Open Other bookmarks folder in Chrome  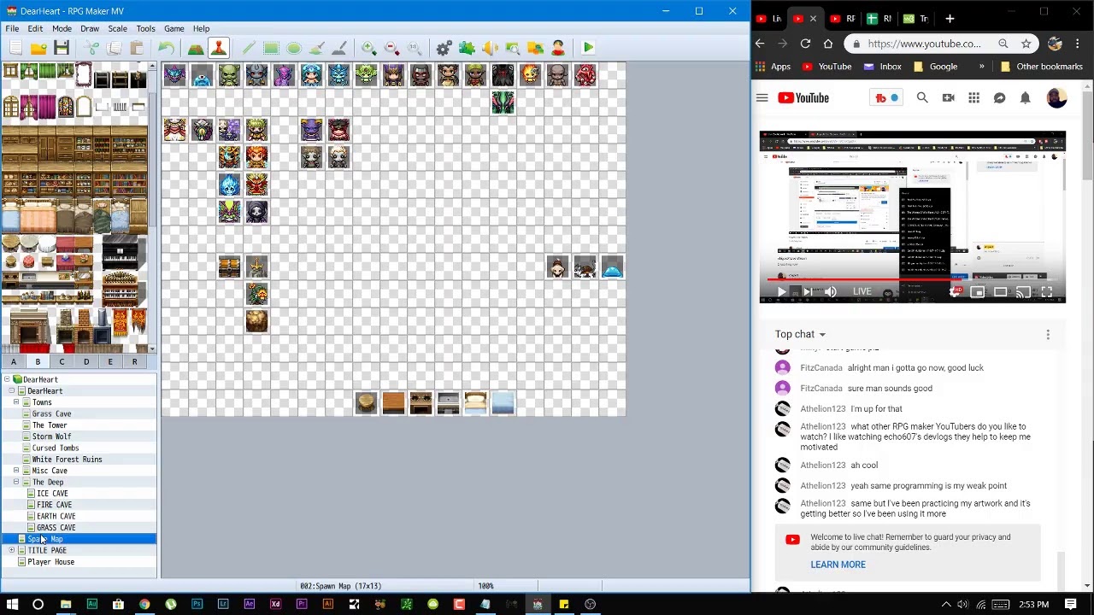pyautogui.click(x=1041, y=67)
